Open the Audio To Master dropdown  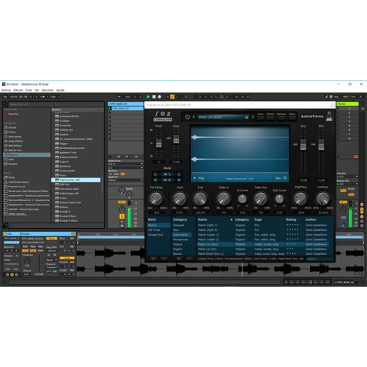tap(125, 180)
